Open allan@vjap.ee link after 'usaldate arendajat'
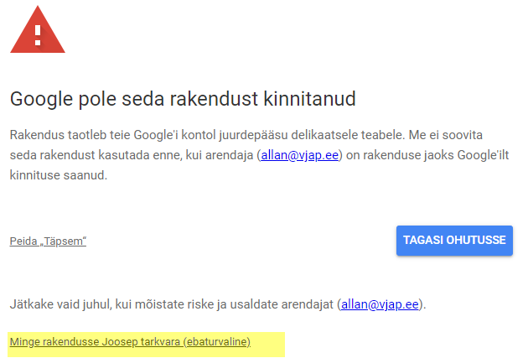This screenshot has width=528, height=358. (380, 304)
